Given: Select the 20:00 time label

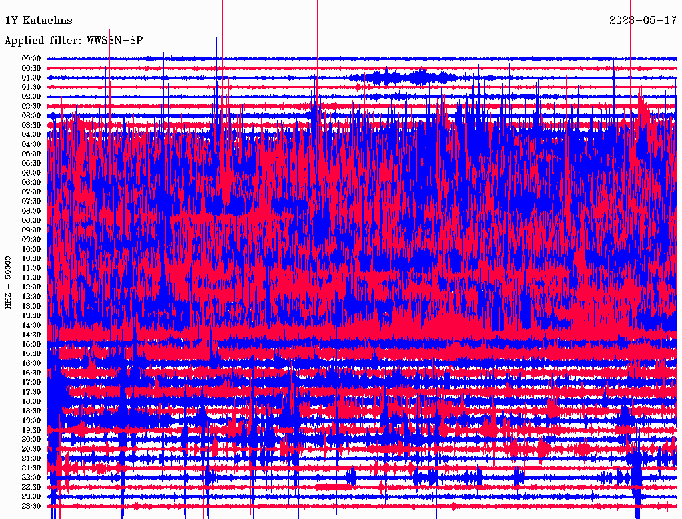Looking at the screenshot, I should (31, 439).
